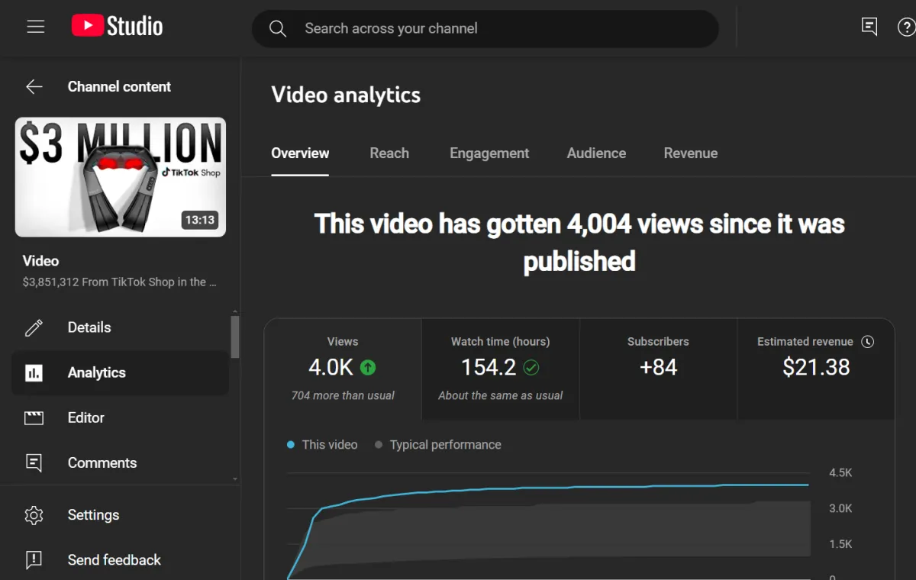Select Details in the sidebar

pyautogui.click(x=120, y=327)
